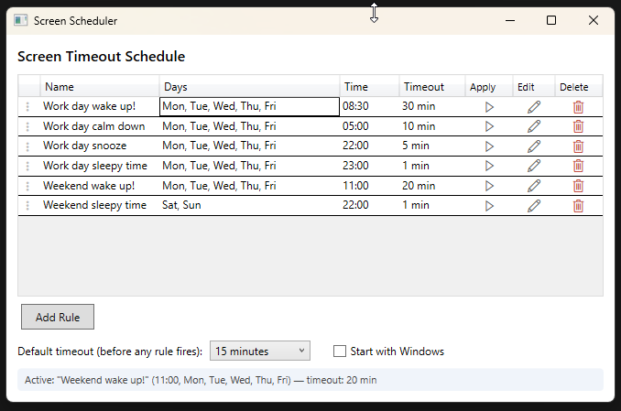Screen dimensions: 621x411
Task: Click drag handle of "Weekend sleepy time" row
Action: pos(27,205)
